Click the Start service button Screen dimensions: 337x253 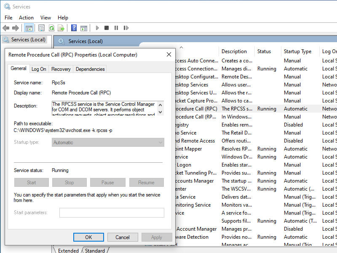(x=31, y=183)
